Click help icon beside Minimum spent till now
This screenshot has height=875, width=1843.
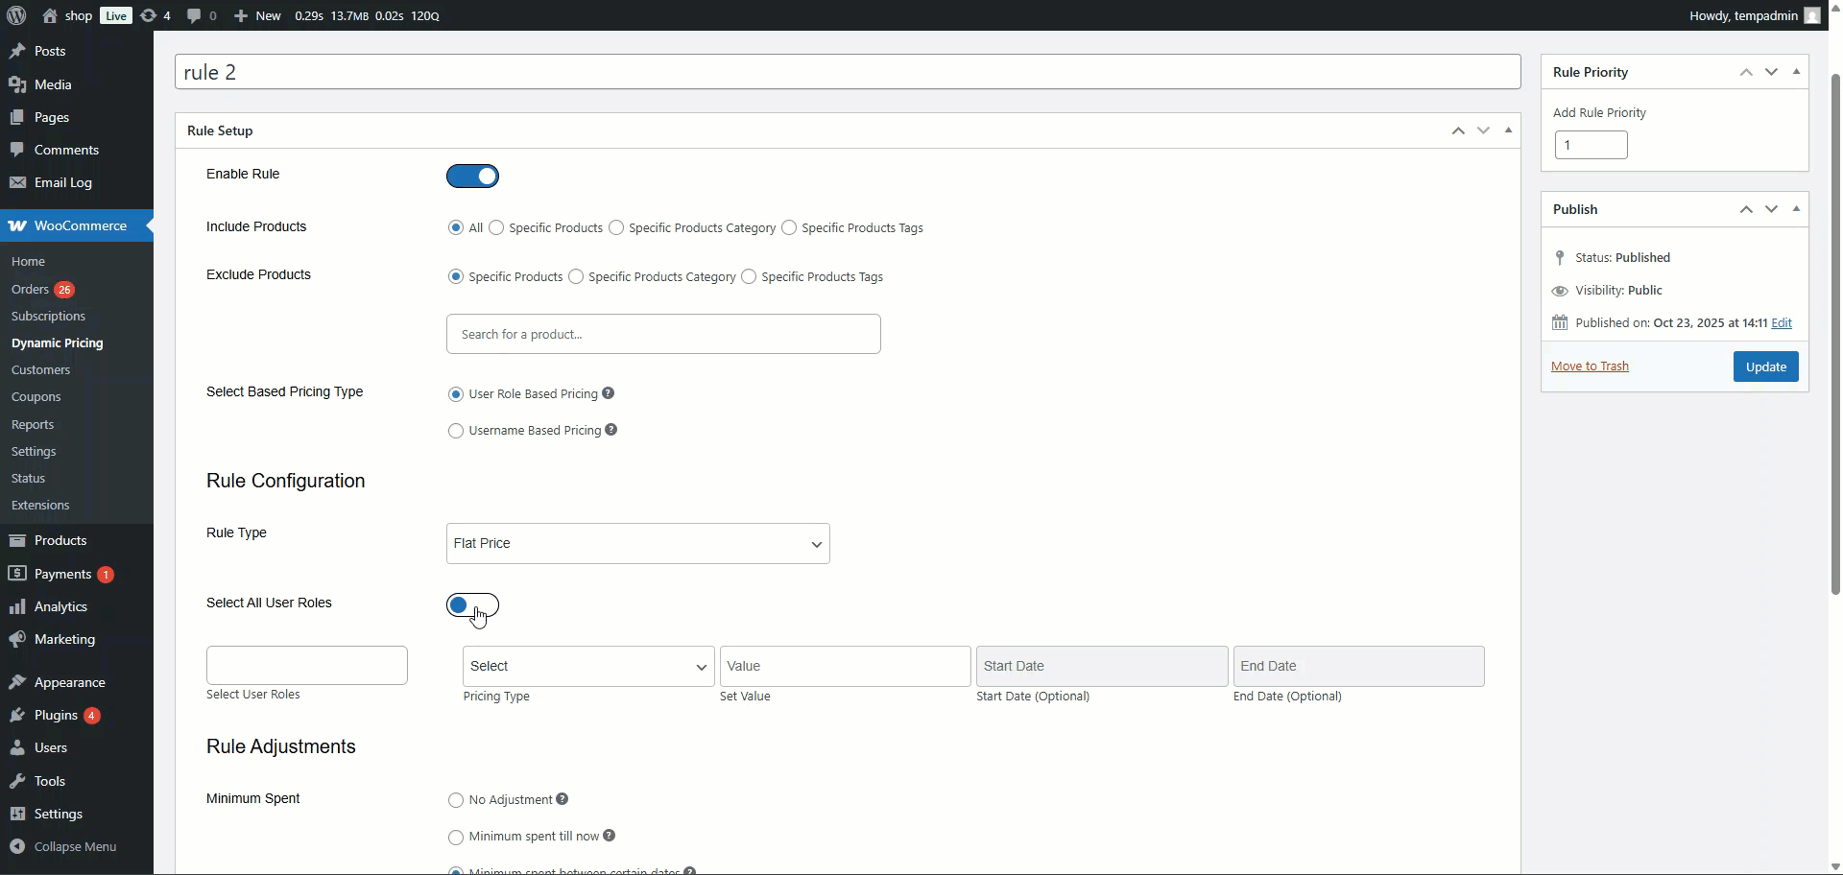coord(610,836)
